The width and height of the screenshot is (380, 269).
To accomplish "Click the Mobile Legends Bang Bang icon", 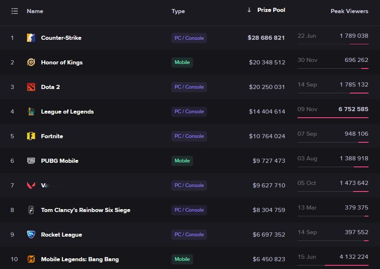I will [x=31, y=259].
